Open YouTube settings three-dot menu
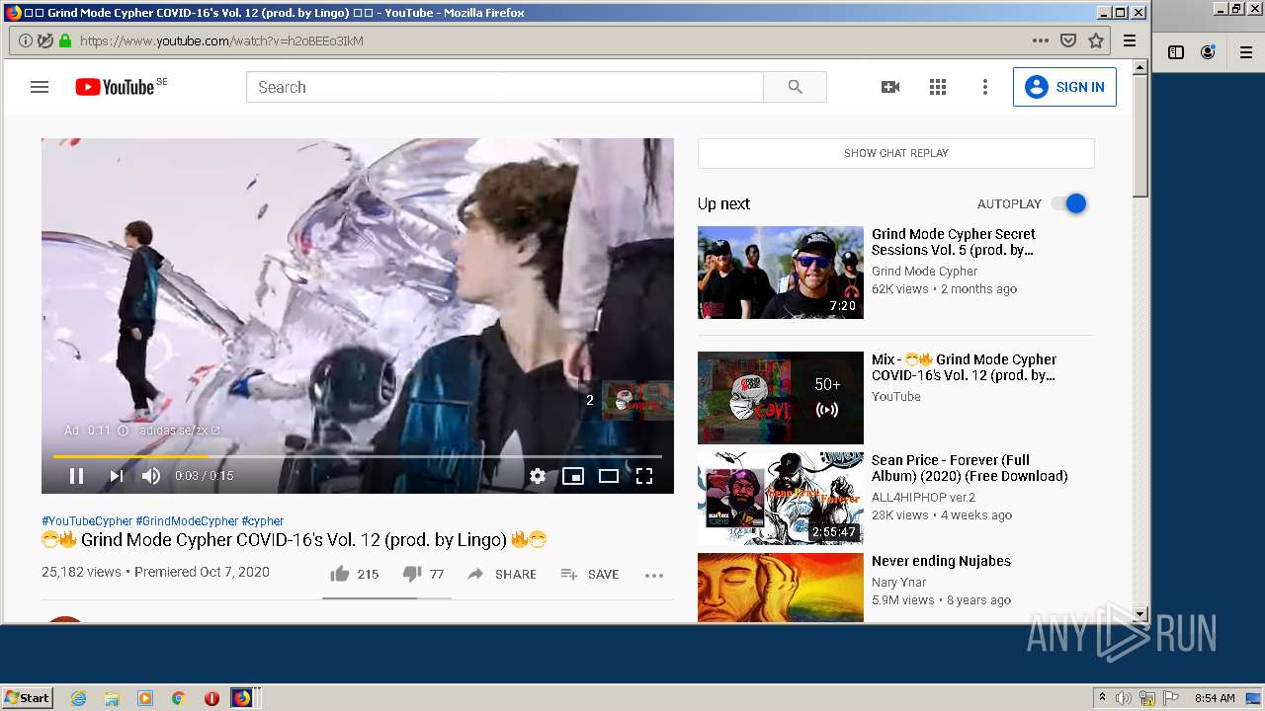 (984, 87)
